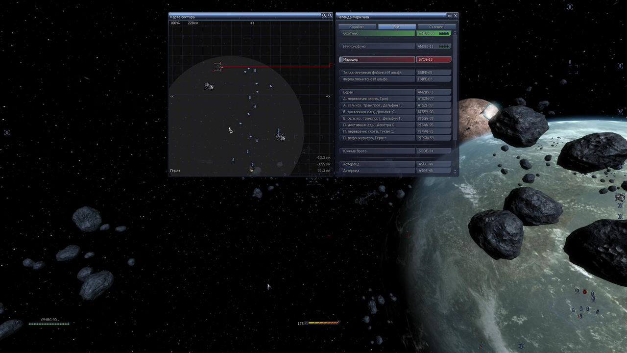The width and height of the screenshot is (627, 353).
Task: Select А. сельхоз. транспорт, Дельфин Т. row
Action: 395,105
